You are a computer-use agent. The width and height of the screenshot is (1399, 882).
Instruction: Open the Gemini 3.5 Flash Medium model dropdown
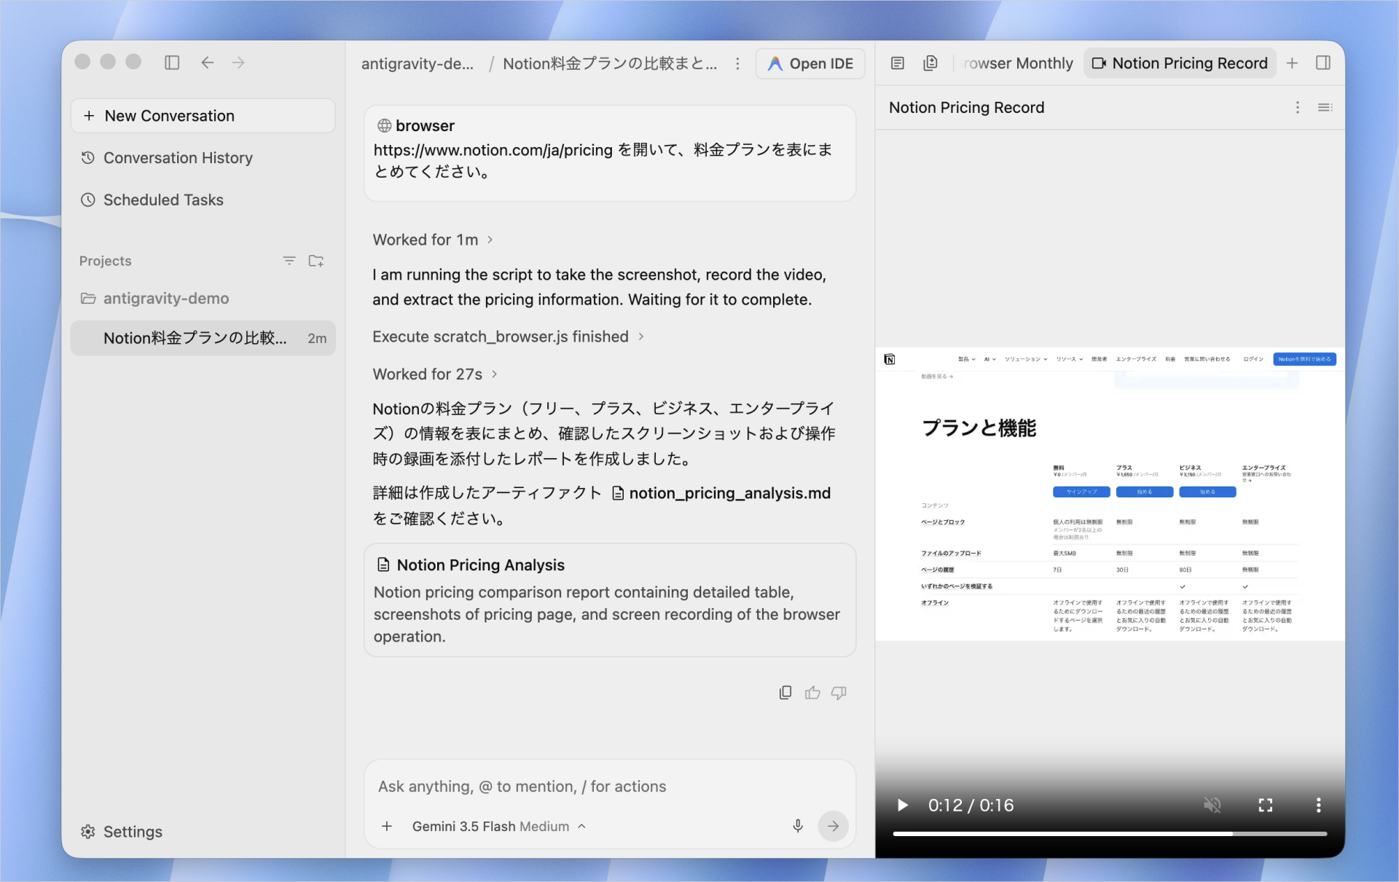point(498,826)
